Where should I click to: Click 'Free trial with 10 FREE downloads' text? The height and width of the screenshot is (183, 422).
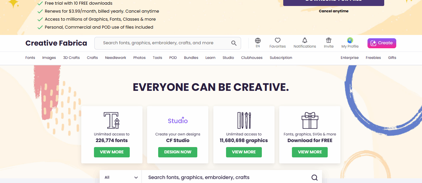(x=79, y=3)
